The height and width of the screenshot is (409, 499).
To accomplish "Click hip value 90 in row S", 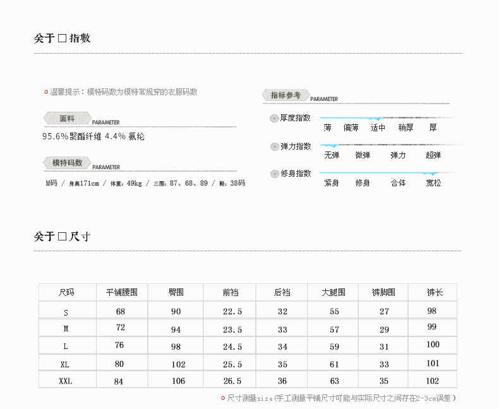I will 176,311.
